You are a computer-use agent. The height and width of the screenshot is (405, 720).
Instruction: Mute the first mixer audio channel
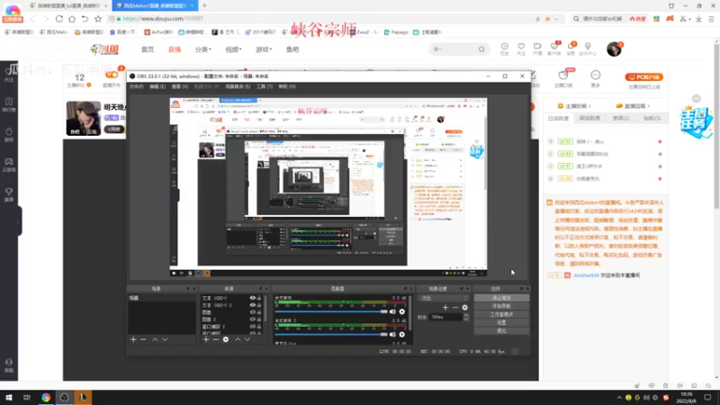pyautogui.click(x=392, y=311)
